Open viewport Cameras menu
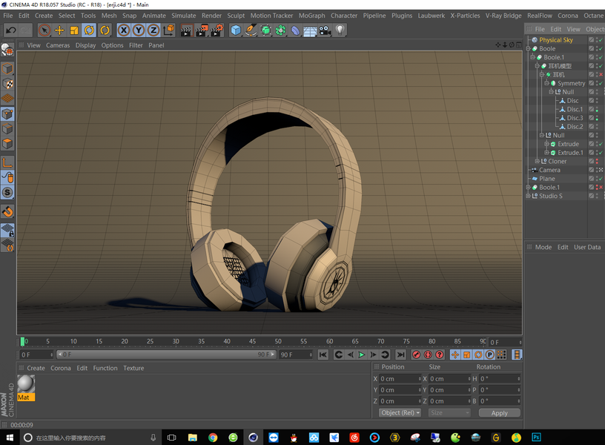 pos(58,45)
